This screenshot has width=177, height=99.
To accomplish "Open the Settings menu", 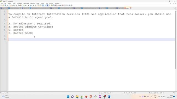I will point(33,4).
